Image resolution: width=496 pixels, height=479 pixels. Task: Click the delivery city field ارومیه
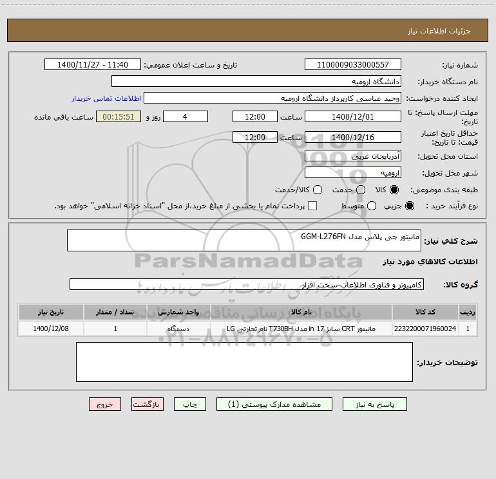353,172
